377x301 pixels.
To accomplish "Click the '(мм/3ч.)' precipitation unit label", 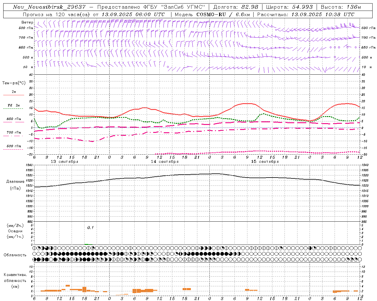I will (15, 226).
